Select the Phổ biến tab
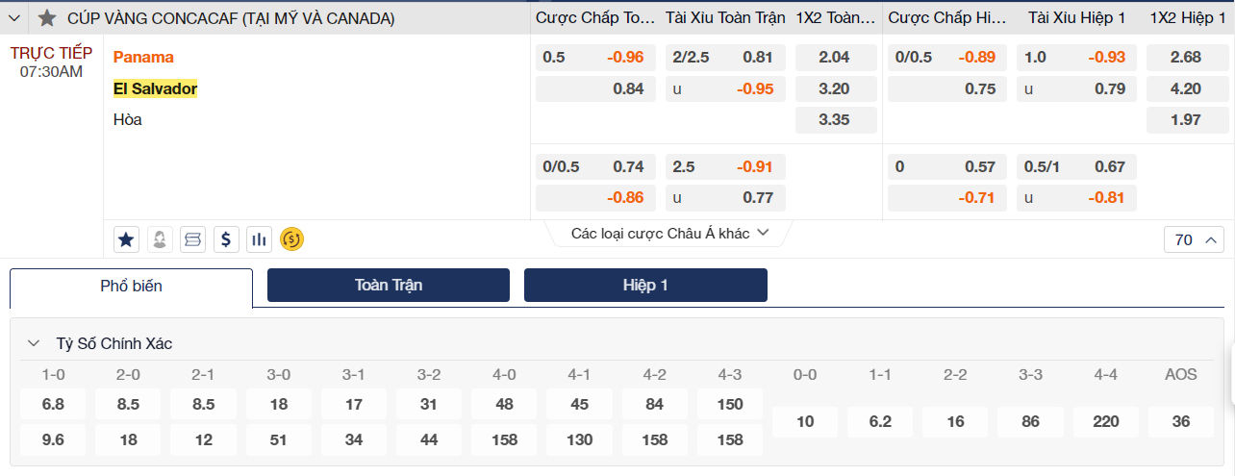This screenshot has height=476, width=1235. click(131, 286)
